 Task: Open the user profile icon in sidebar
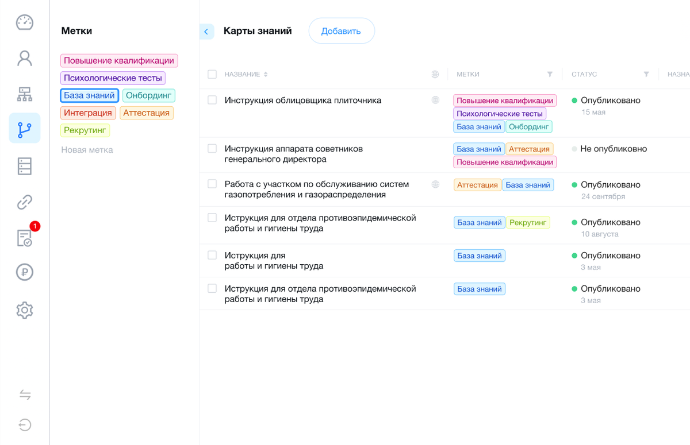click(x=25, y=58)
